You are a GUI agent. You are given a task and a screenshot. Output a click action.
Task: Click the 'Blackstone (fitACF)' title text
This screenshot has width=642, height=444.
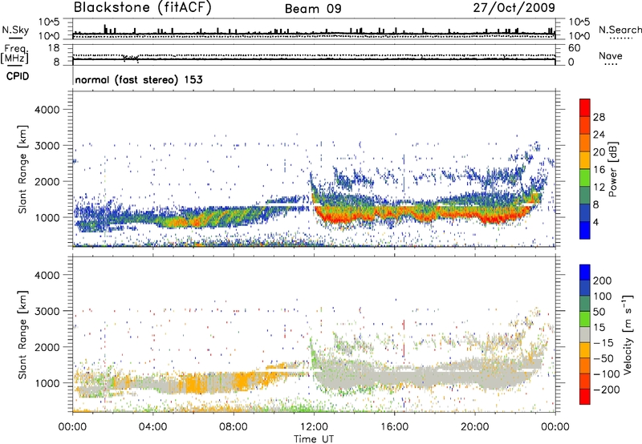pos(143,8)
